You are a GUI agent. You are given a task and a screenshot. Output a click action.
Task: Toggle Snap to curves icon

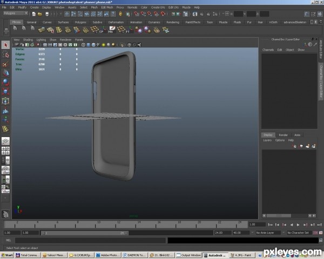[x=143, y=14]
